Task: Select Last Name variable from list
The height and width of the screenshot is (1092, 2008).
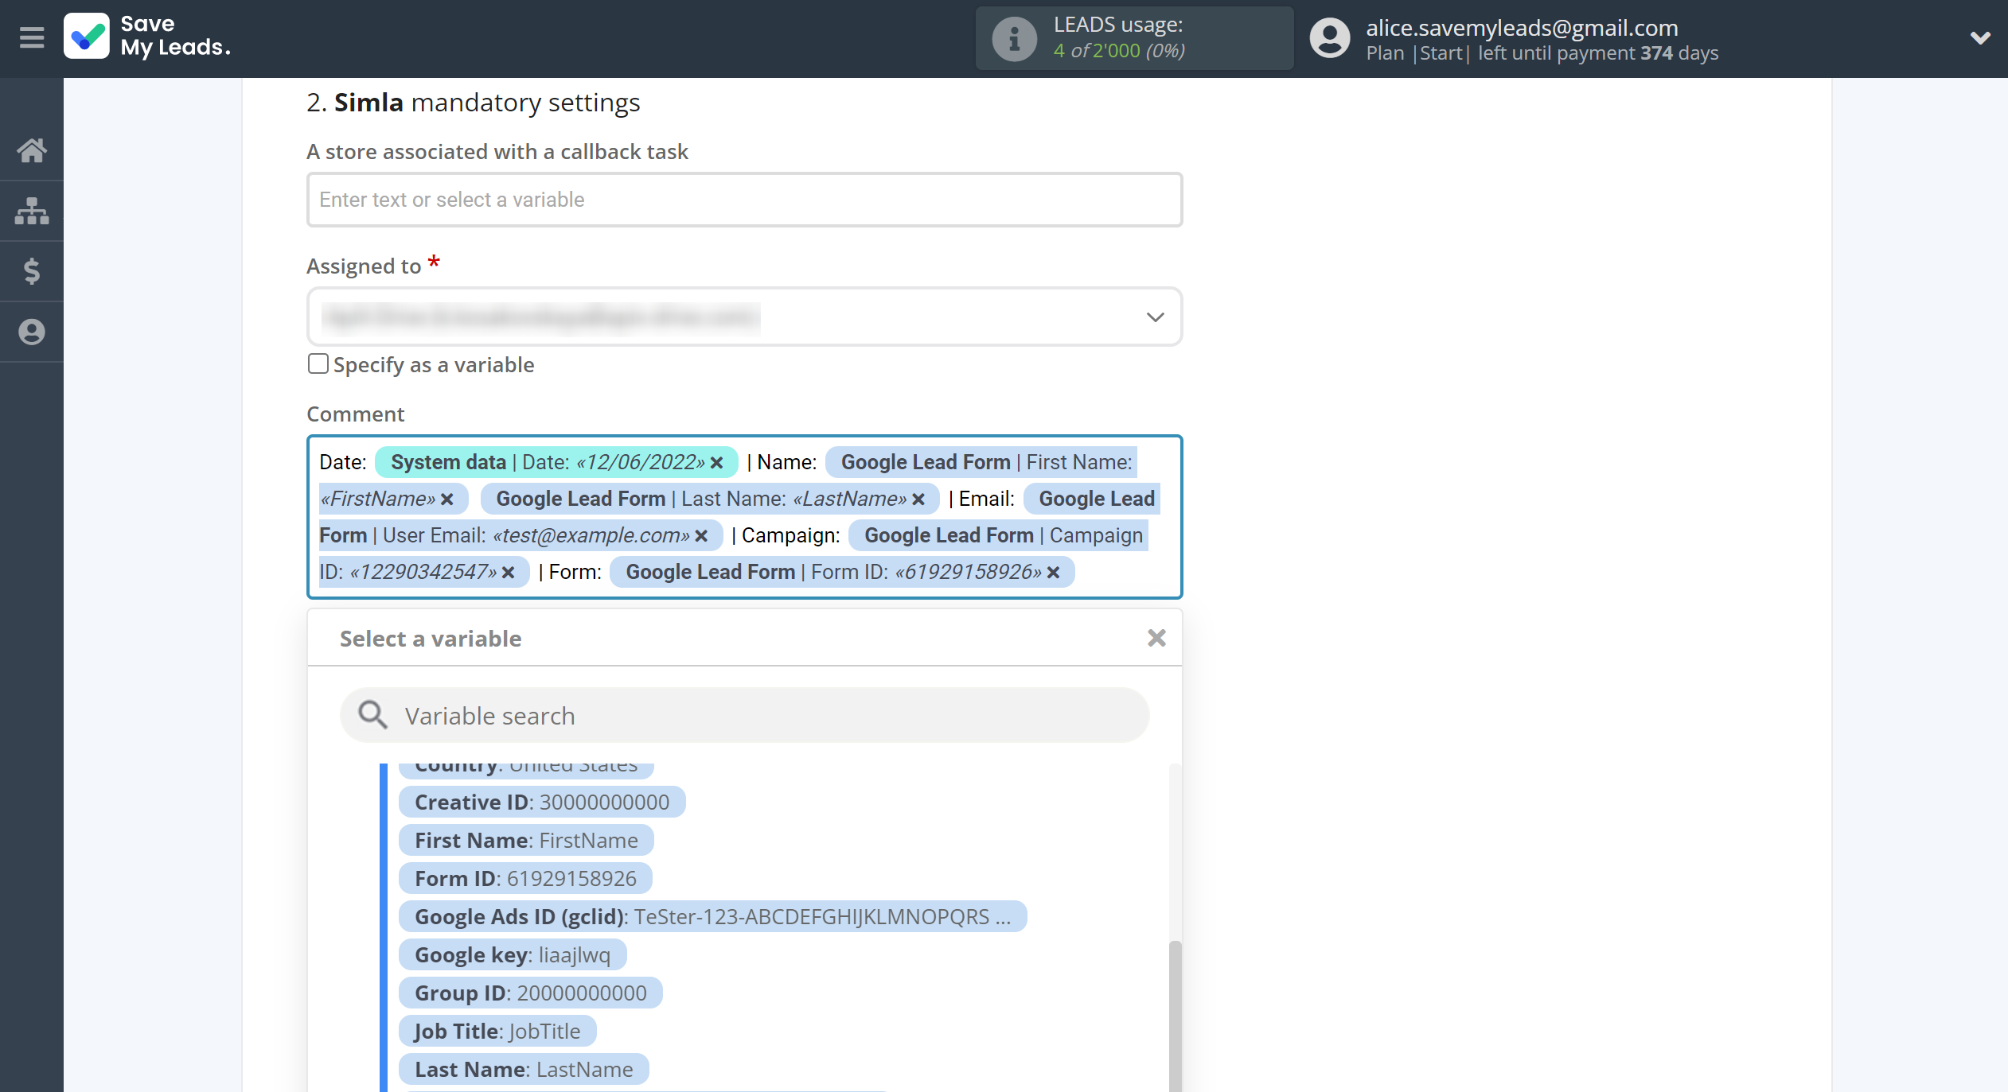Action: coord(524,1069)
